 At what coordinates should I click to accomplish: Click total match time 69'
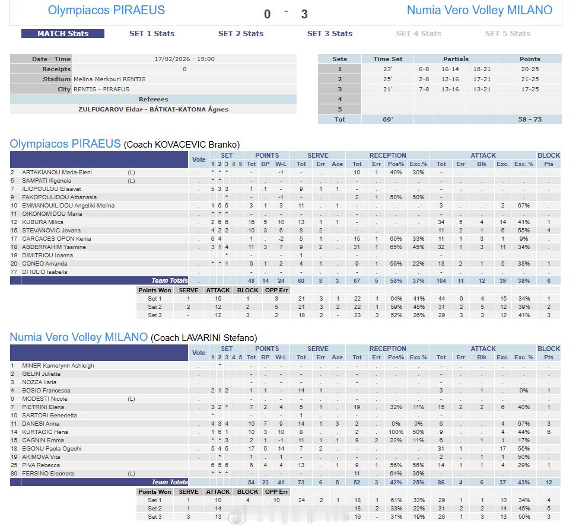388,120
